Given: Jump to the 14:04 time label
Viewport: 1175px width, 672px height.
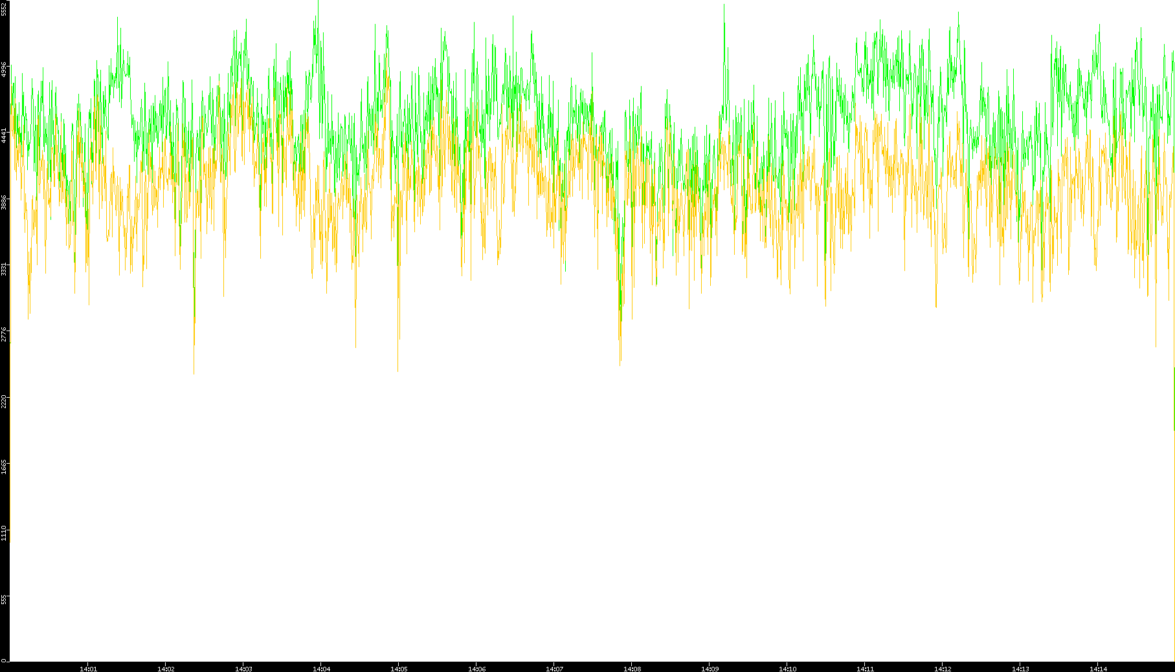Looking at the screenshot, I should (x=321, y=668).
